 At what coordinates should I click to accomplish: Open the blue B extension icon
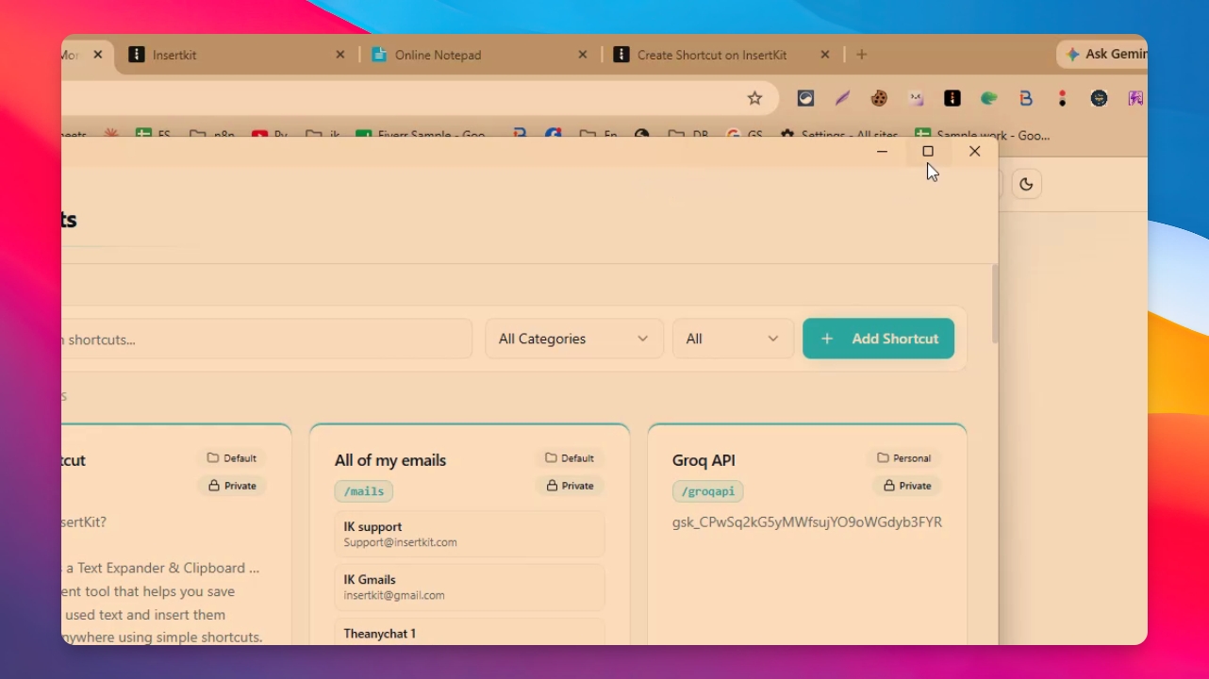coord(1026,98)
